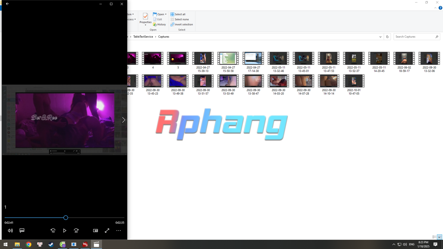Open File Explorer from the taskbar
Screen dimensions: 443x249
tap(17, 244)
